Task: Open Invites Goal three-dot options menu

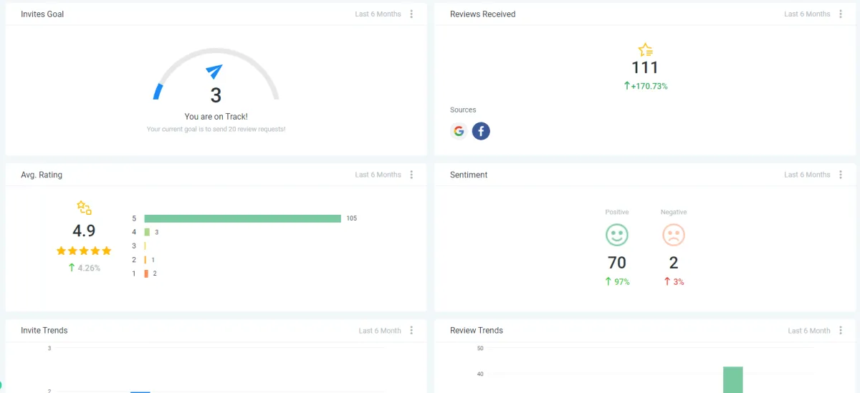Action: pyautogui.click(x=411, y=14)
